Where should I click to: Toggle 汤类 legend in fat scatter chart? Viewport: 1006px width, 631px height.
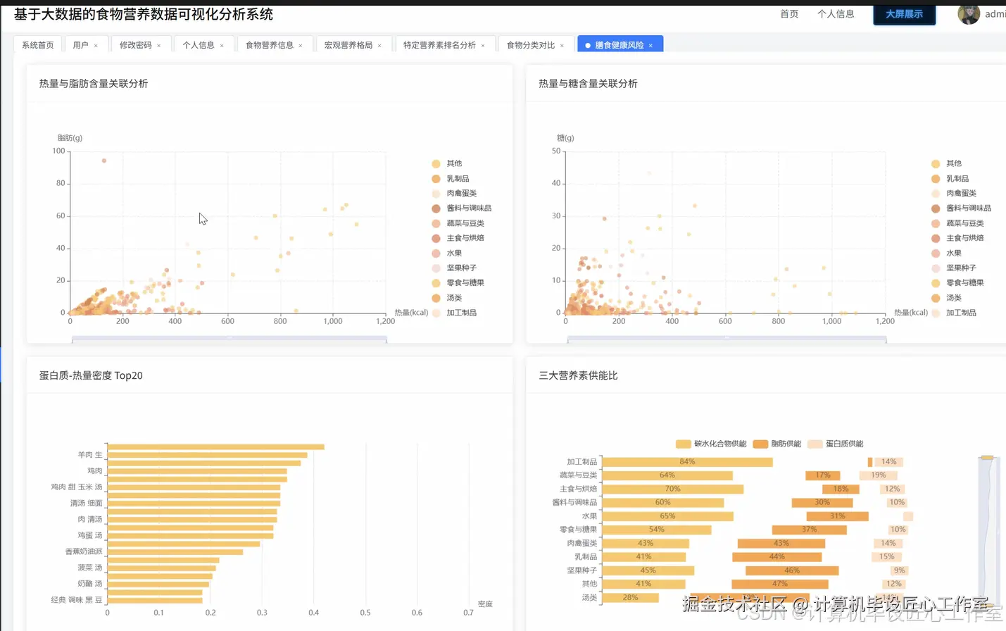point(446,298)
